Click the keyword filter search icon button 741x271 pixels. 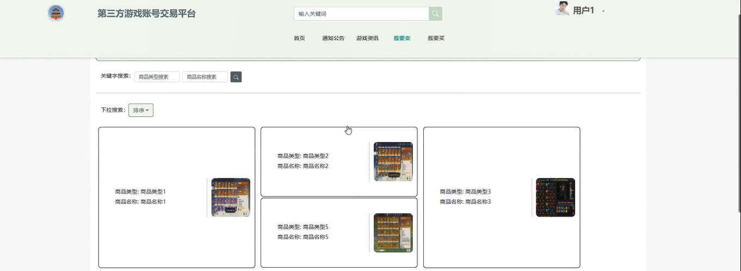[x=236, y=77]
